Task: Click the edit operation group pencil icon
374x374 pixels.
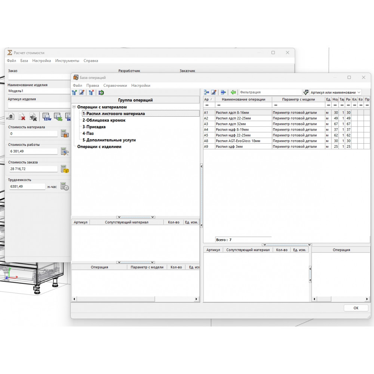Action: point(82,92)
